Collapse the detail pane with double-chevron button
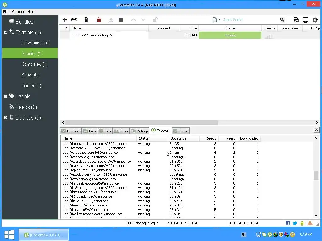The height and width of the screenshot is (241, 322). point(316,130)
